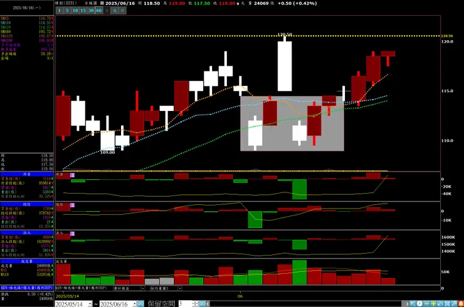
Task: Switch chart to 60-minute interval
Action: (x=99, y=11)
